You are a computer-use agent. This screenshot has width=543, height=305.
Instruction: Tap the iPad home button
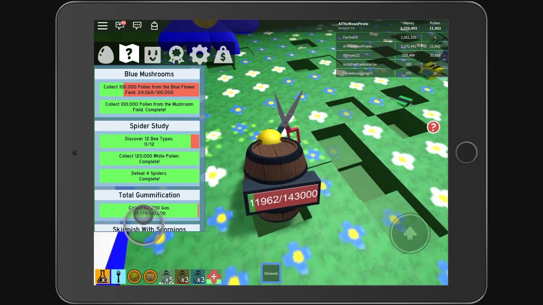point(466,152)
